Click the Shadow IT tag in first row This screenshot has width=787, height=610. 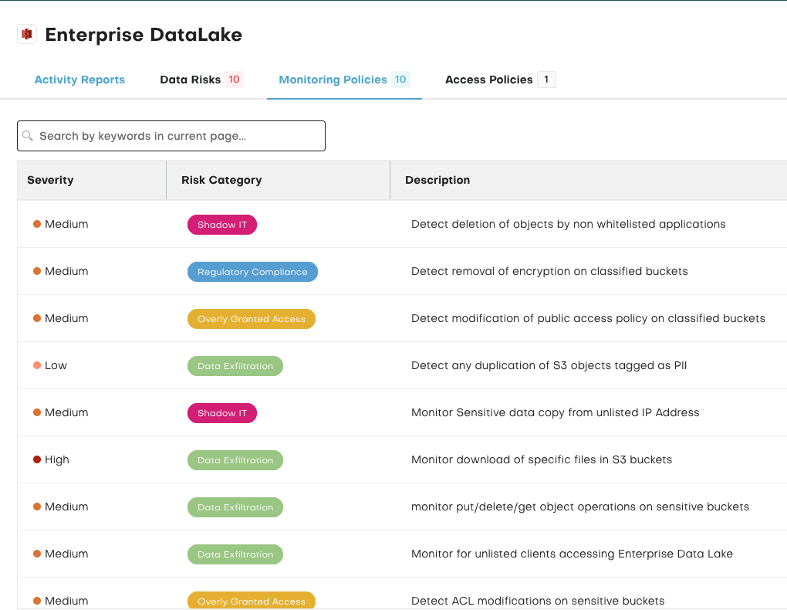pos(222,225)
